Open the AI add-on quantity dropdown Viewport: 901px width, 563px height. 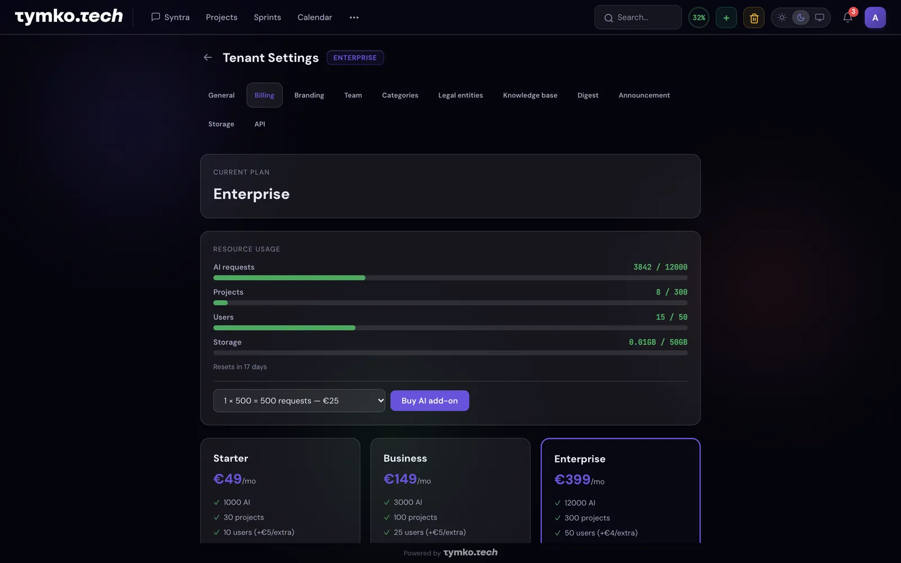point(299,401)
